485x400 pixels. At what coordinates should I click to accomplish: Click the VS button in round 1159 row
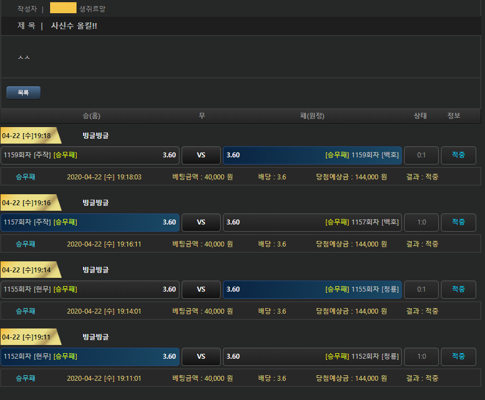[201, 155]
